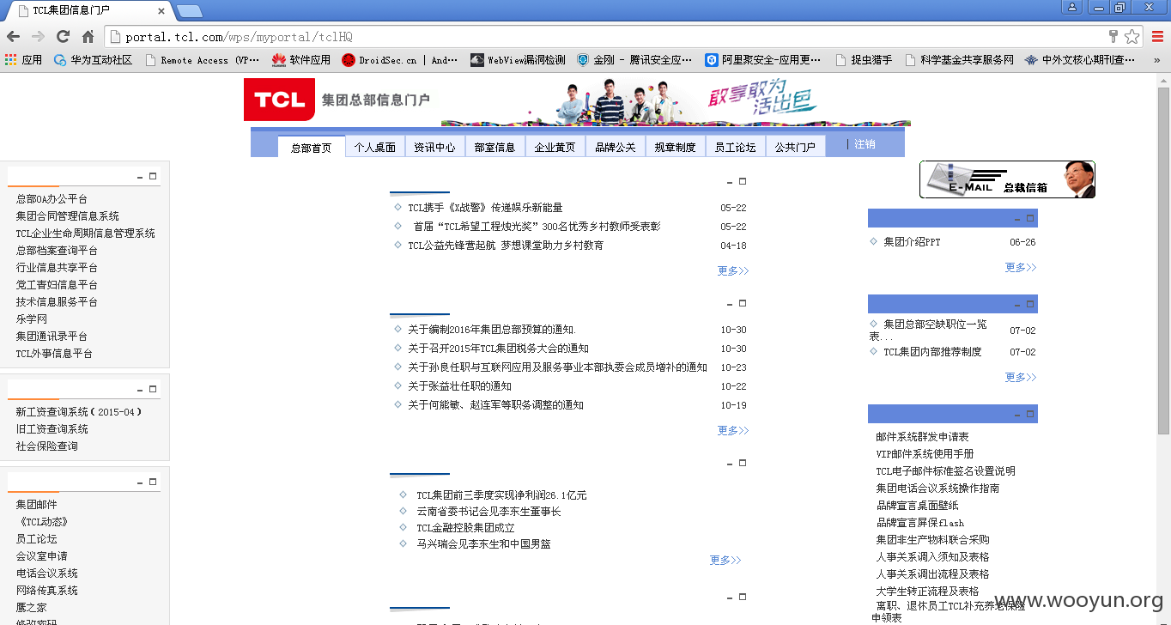
Task: Click the key password icon in the address bar
Action: (x=1113, y=36)
